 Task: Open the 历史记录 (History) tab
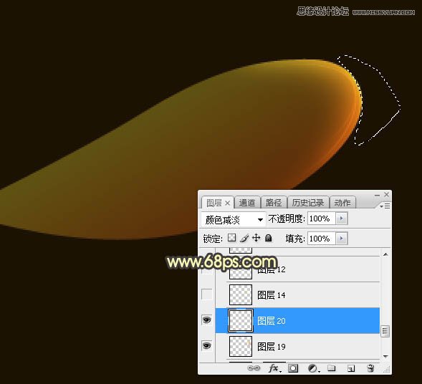(308, 203)
